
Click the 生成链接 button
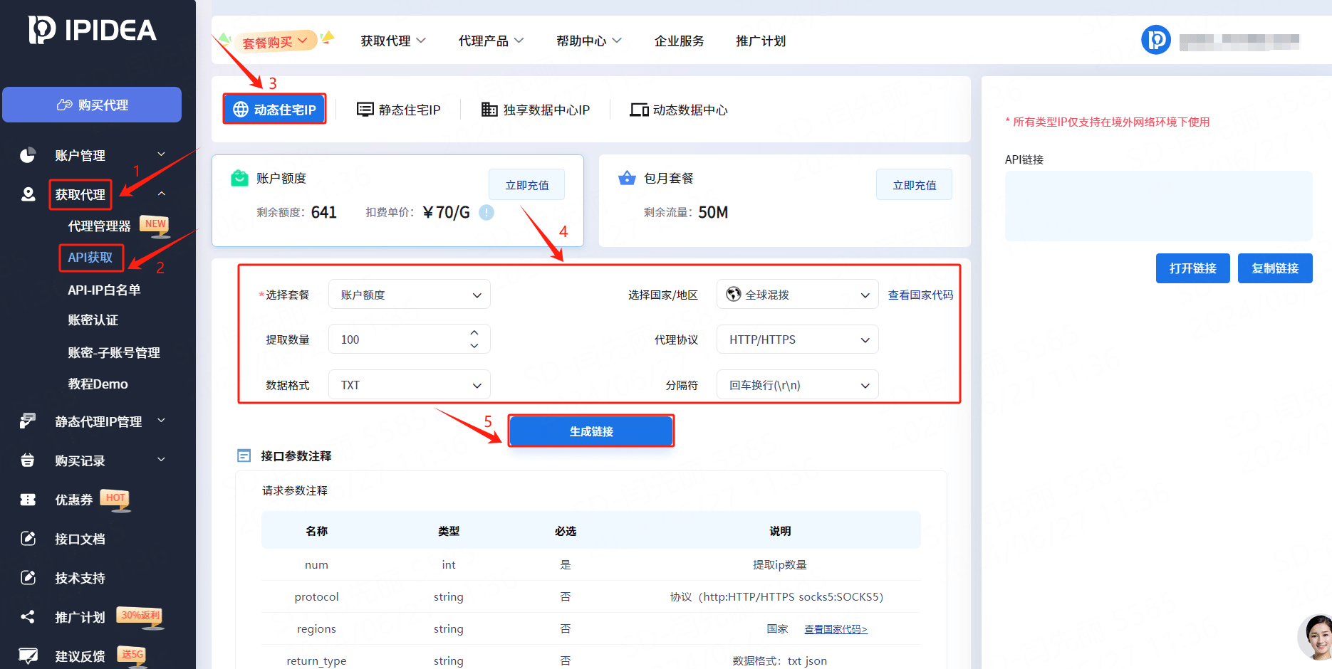591,431
